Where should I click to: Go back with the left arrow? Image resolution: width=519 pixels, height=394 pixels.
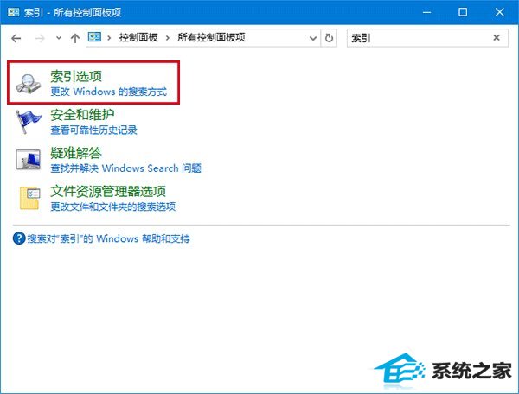pos(16,38)
